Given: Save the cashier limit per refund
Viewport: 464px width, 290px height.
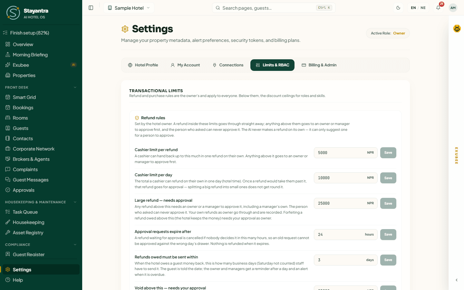Looking at the screenshot, I should point(388,153).
